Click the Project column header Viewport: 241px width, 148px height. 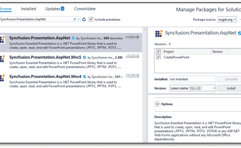[169, 52]
